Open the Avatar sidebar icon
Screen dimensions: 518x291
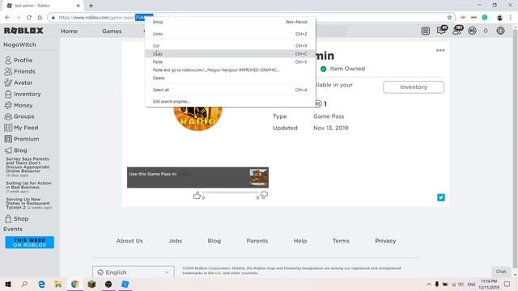[x=8, y=82]
